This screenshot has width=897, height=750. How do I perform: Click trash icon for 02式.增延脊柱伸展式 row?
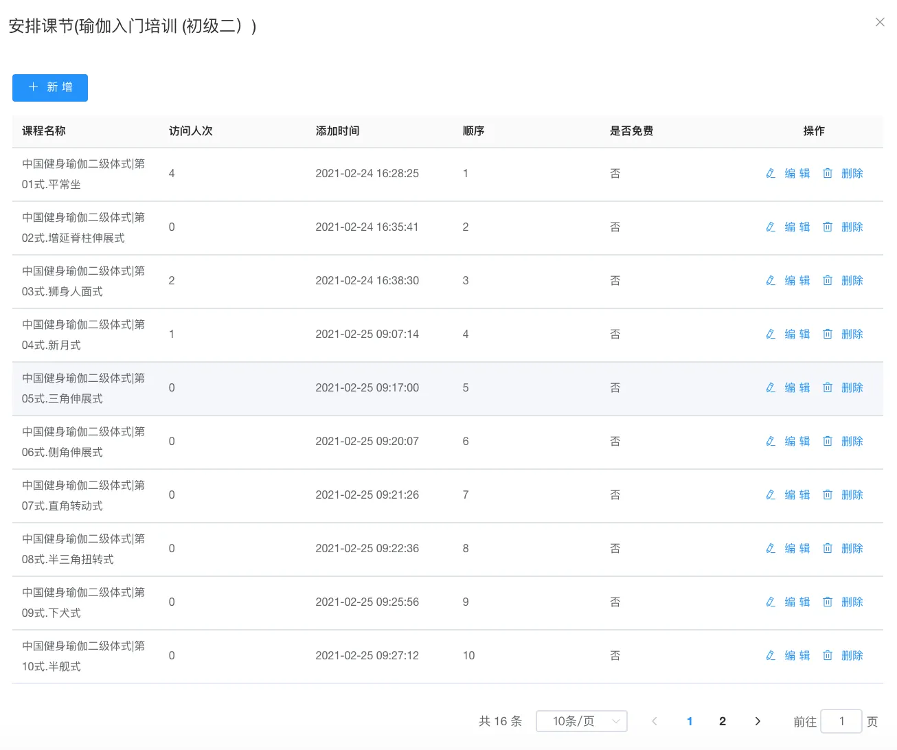pos(828,227)
